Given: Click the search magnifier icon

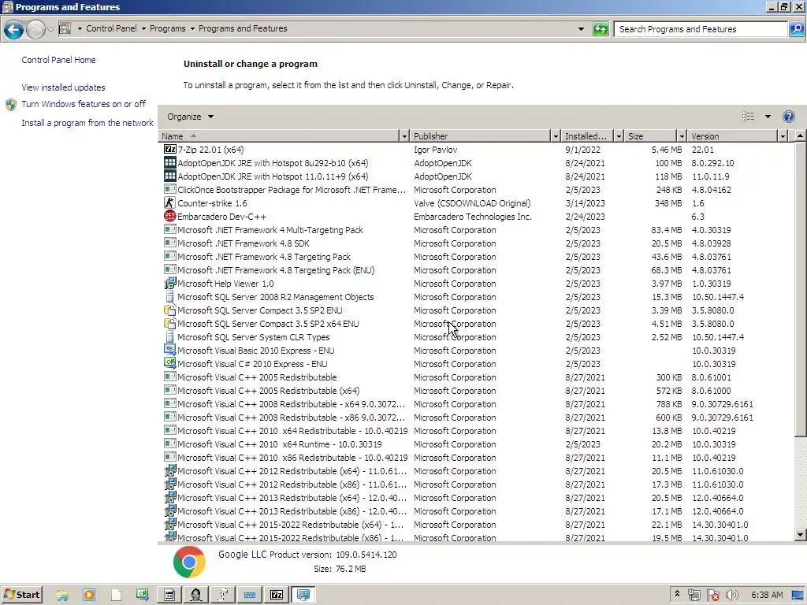Looking at the screenshot, I should pyautogui.click(x=797, y=29).
